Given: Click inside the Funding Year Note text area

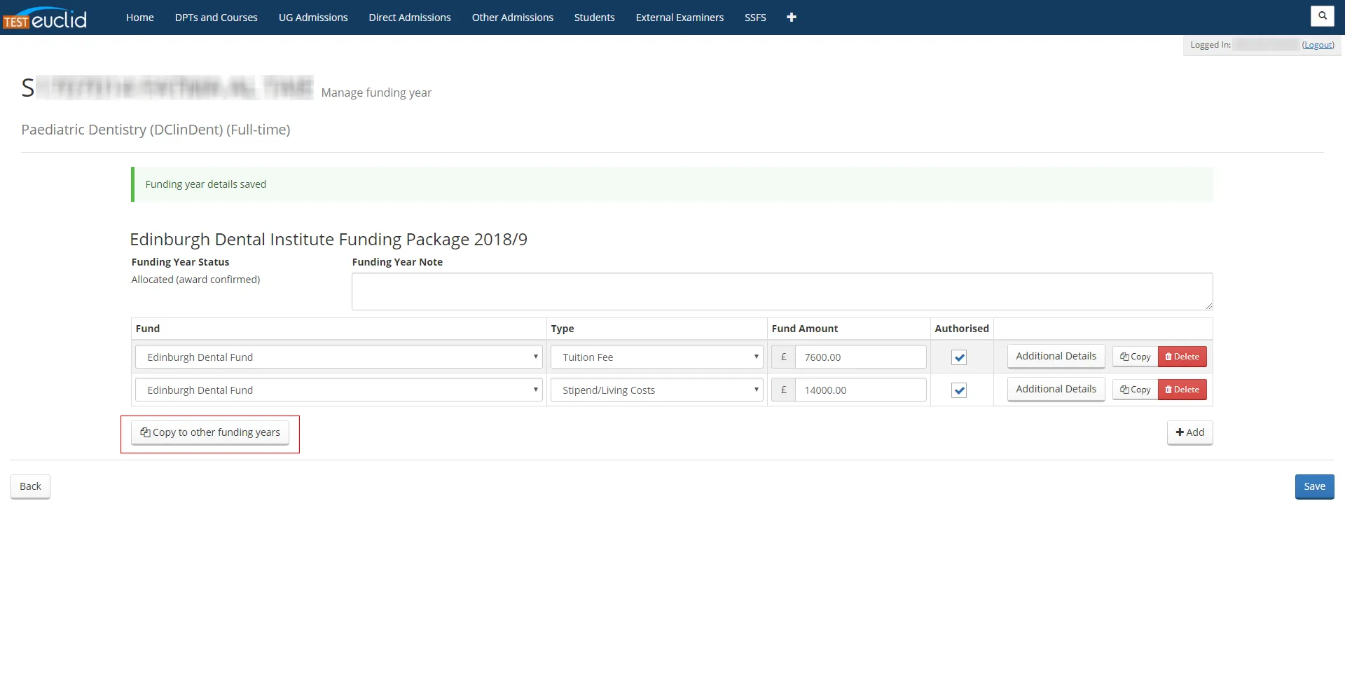Looking at the screenshot, I should [x=780, y=291].
